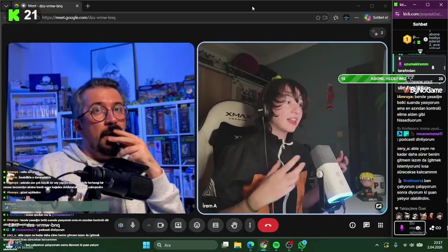Open the 'Sohbet et' Copilot button
This screenshot has width=448, height=252.
(377, 17)
